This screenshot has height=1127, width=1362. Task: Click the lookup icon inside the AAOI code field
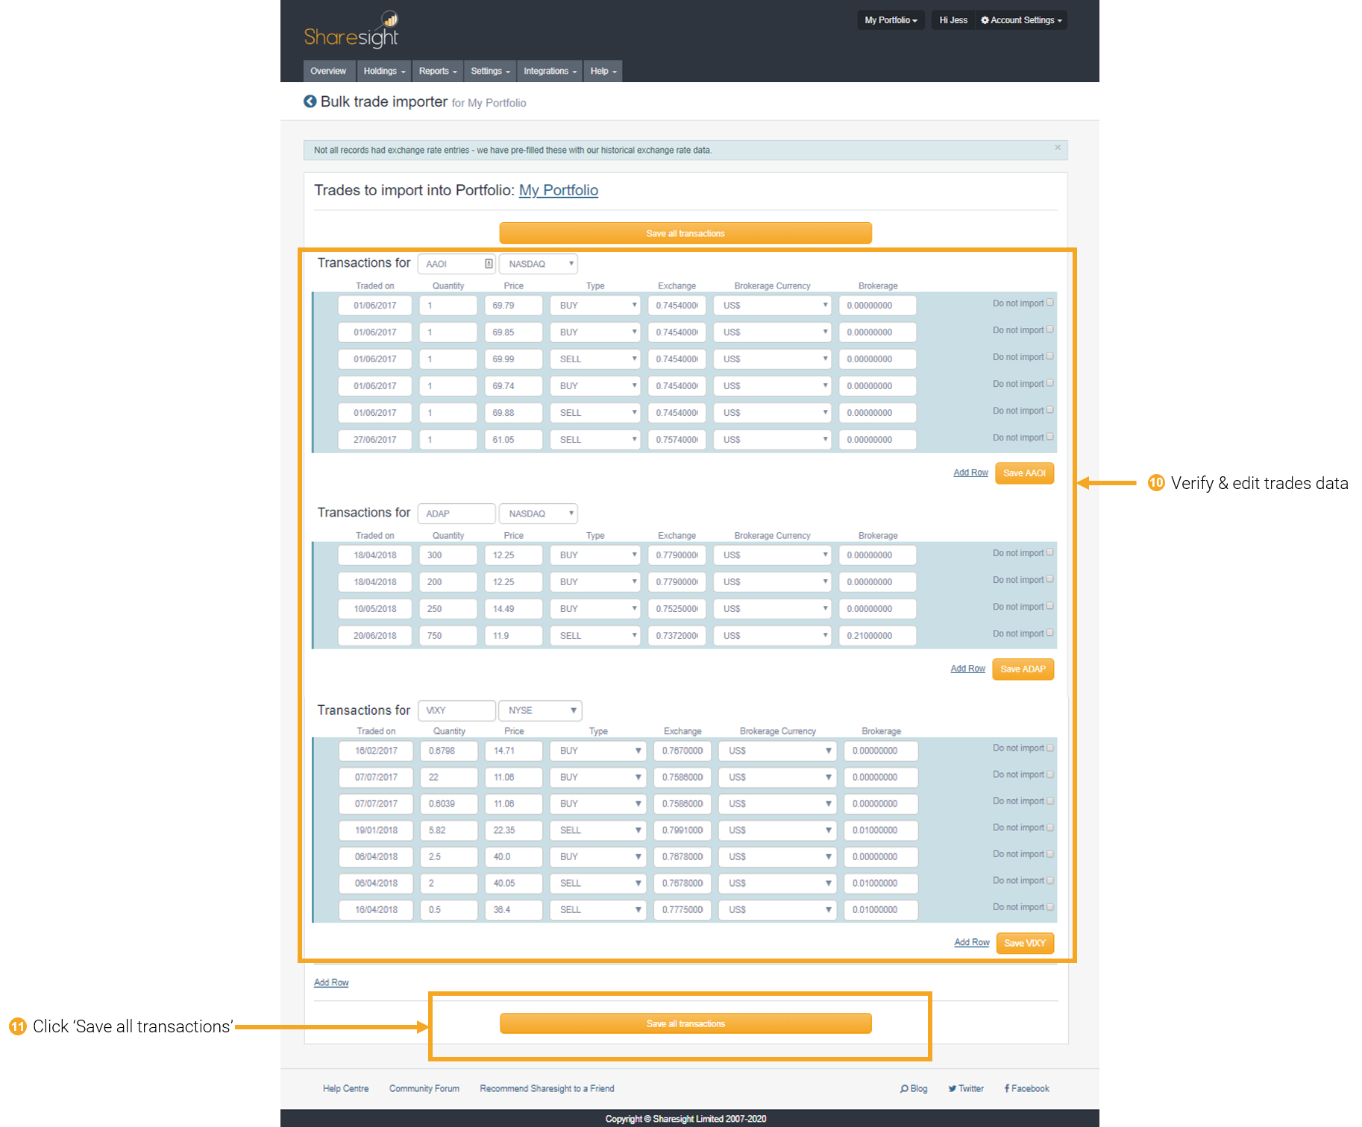point(489,263)
